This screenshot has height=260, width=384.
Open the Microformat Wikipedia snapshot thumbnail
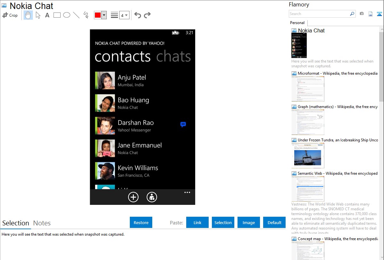(x=308, y=89)
